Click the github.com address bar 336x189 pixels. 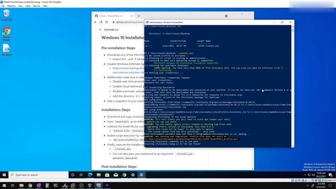coord(128,22)
